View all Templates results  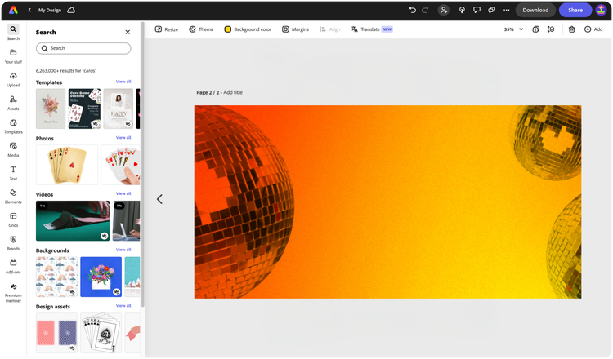point(123,82)
